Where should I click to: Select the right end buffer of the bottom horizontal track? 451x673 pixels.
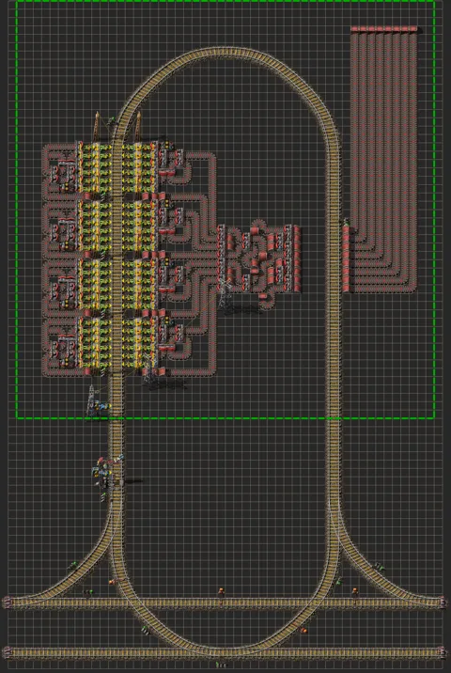tap(442, 653)
